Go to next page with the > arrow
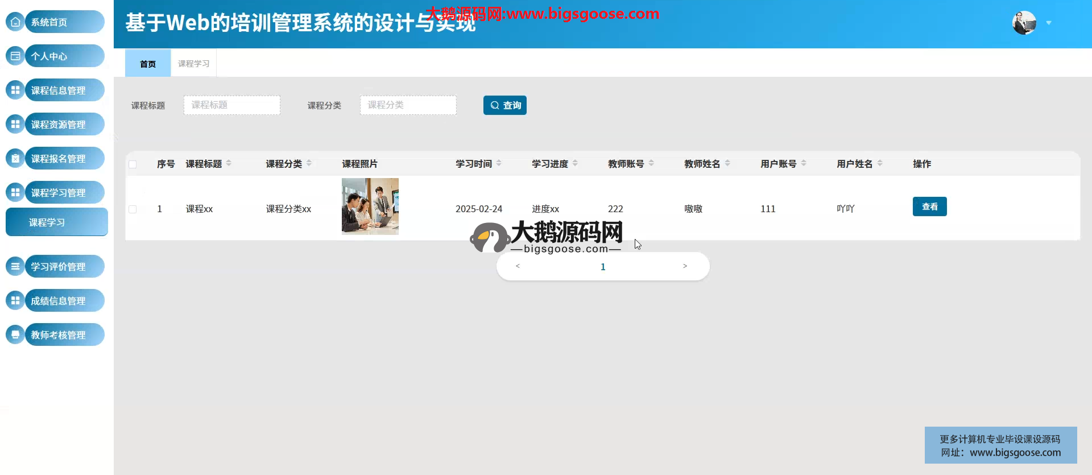This screenshot has height=475, width=1092. 685,266
